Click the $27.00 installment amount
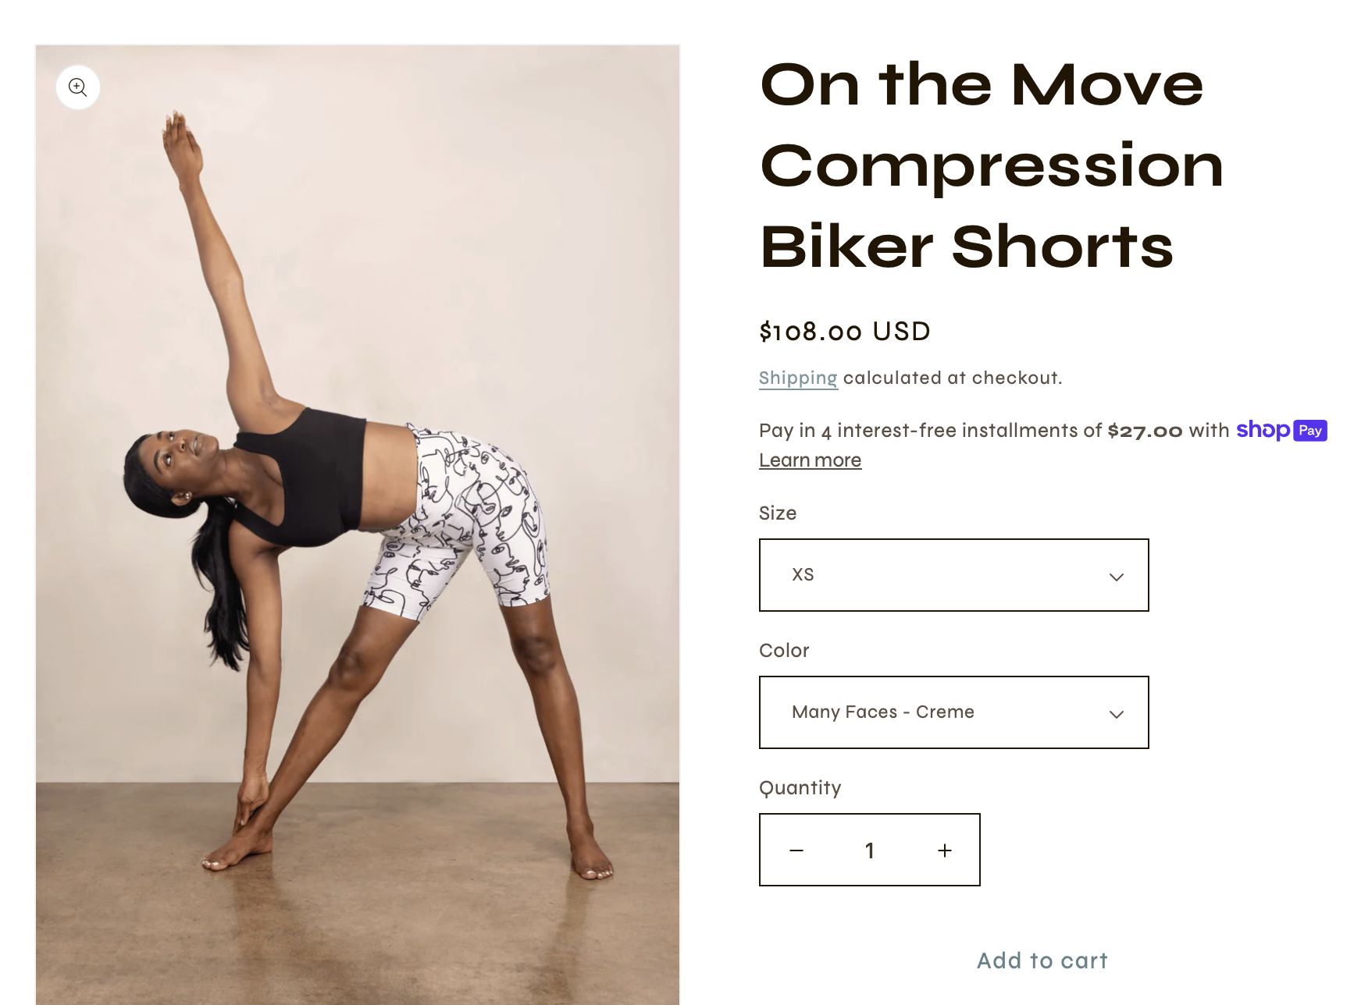Screen dimensions: 1354x1005 (x=1145, y=431)
